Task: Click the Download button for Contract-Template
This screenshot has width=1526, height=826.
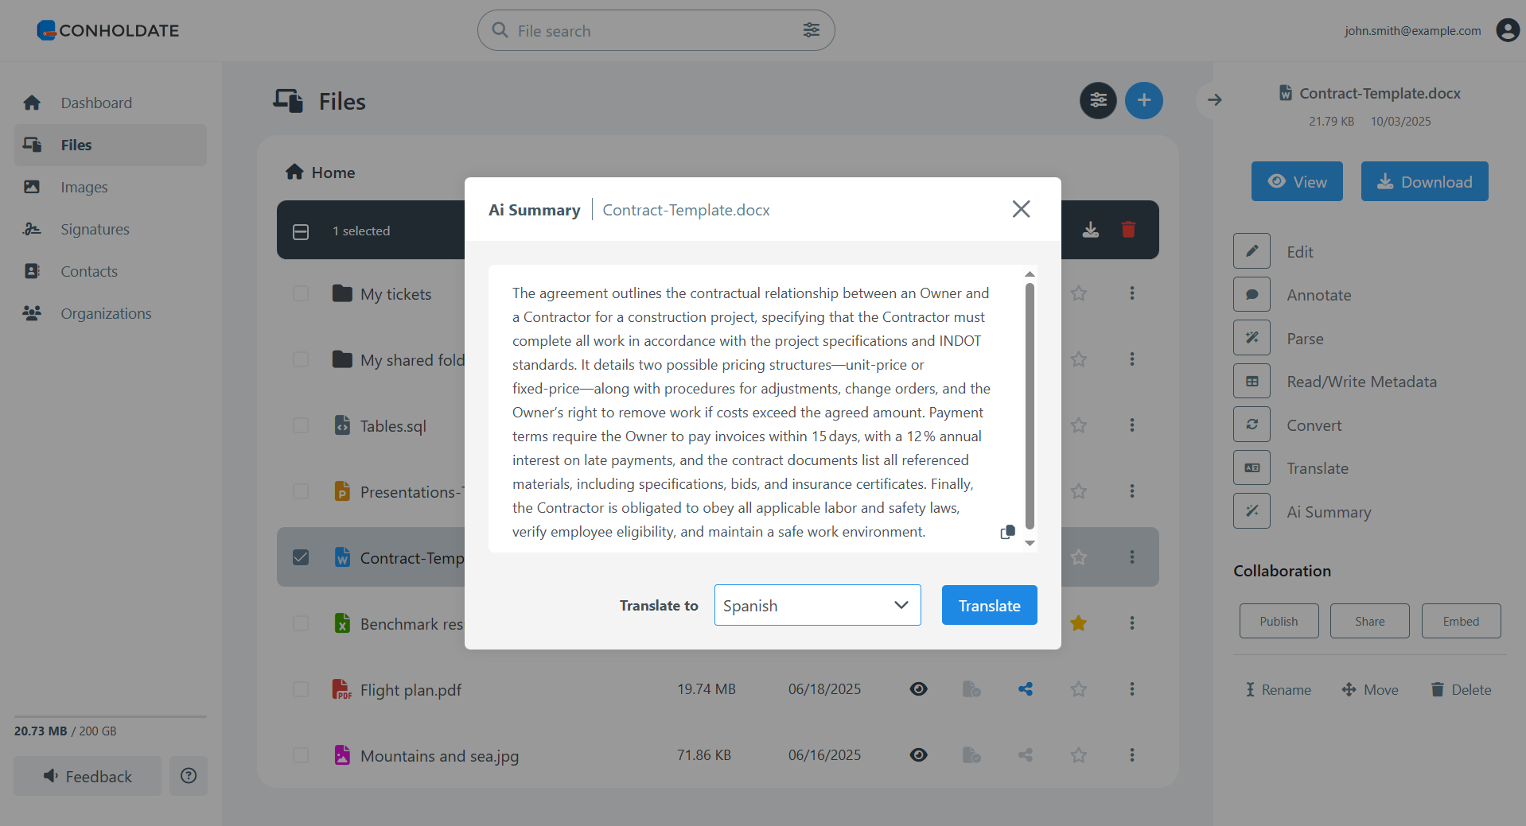Action: click(1424, 181)
